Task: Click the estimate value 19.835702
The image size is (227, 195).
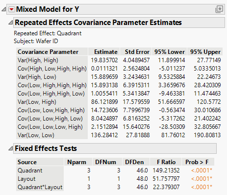Action: tap(104, 60)
